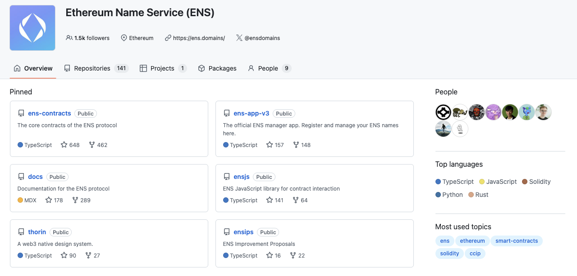This screenshot has width=577, height=276.
Task: Click the Pinned section heading
Action: tap(21, 92)
